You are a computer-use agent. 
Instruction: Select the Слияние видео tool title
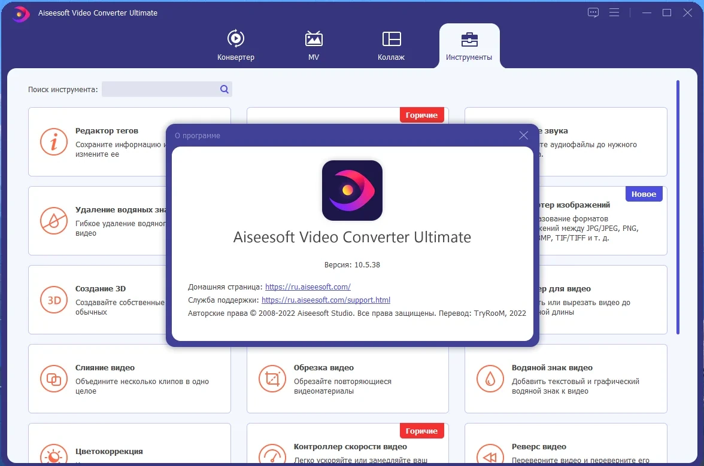[x=105, y=367]
